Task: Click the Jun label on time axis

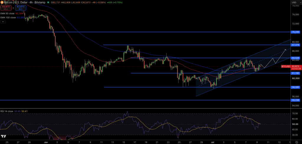Action: click(x=46, y=142)
